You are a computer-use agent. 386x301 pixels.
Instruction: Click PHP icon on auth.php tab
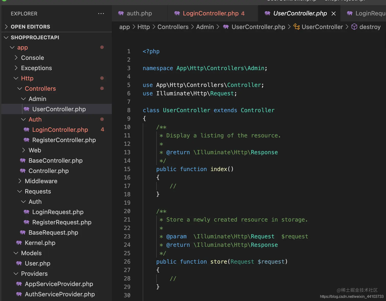click(x=121, y=13)
